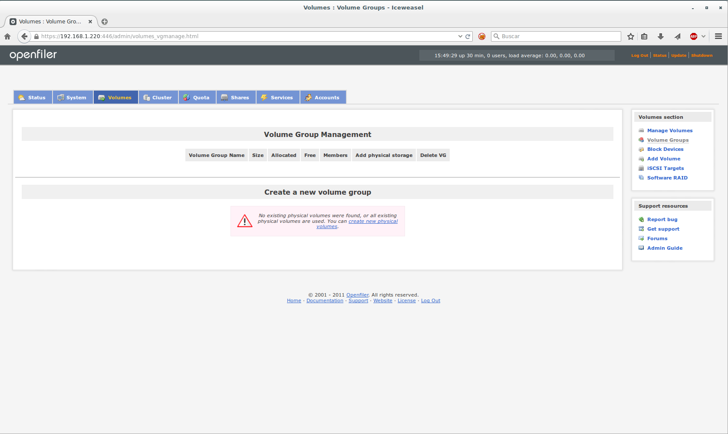Follow the create new physical volumes link
The height and width of the screenshot is (434, 728).
click(372, 221)
